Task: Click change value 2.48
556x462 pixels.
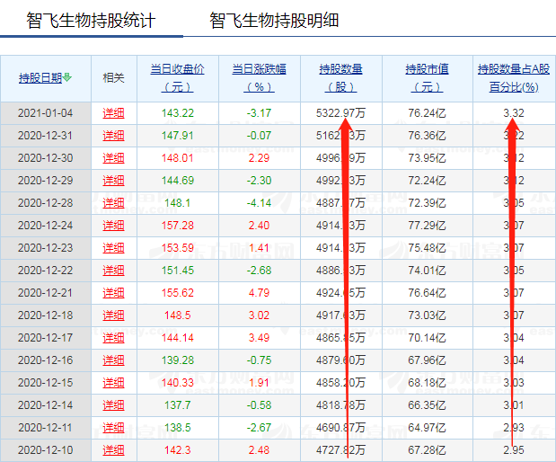Action: (x=260, y=450)
